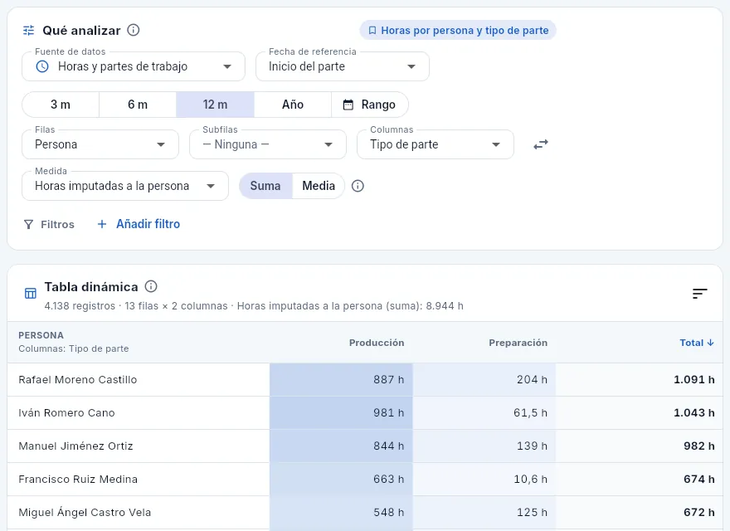Click the info icon next to Suma/Media

[358, 186]
